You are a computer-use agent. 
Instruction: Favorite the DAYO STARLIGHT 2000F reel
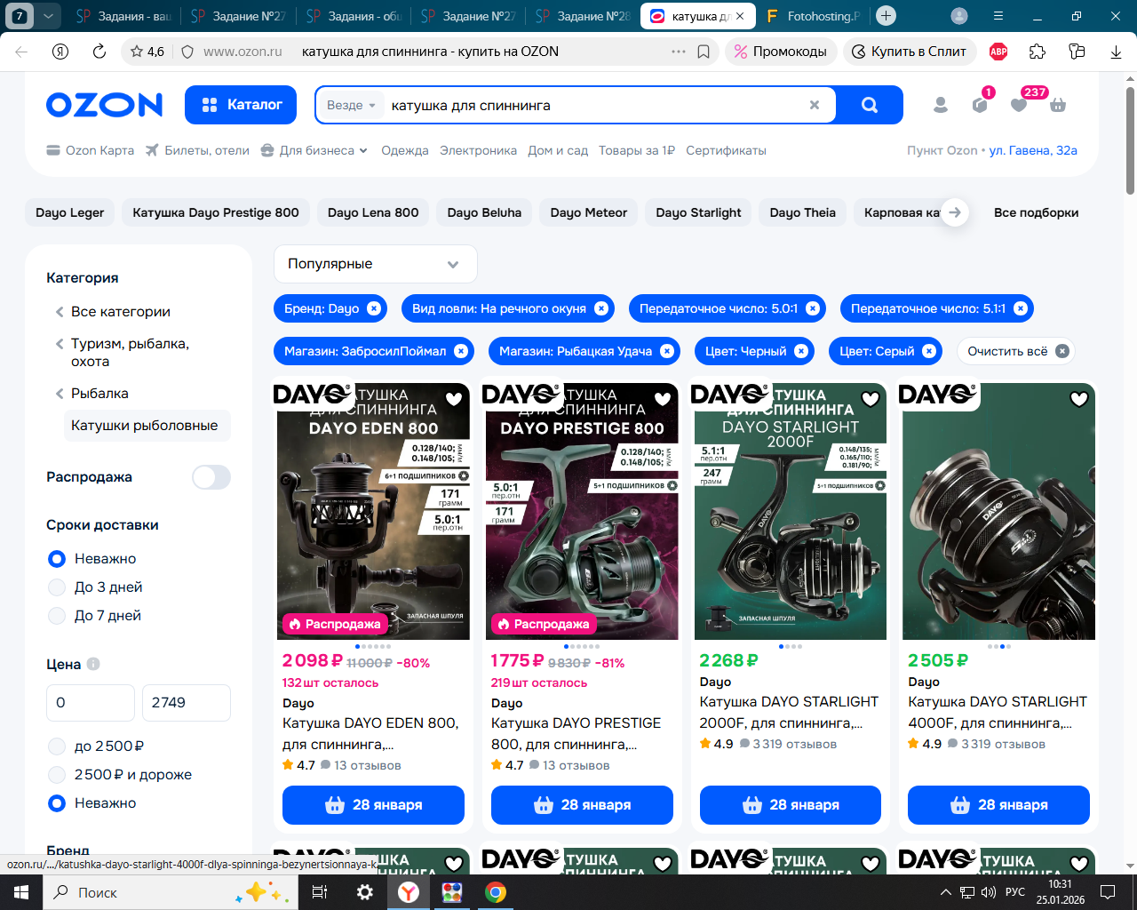point(871,399)
